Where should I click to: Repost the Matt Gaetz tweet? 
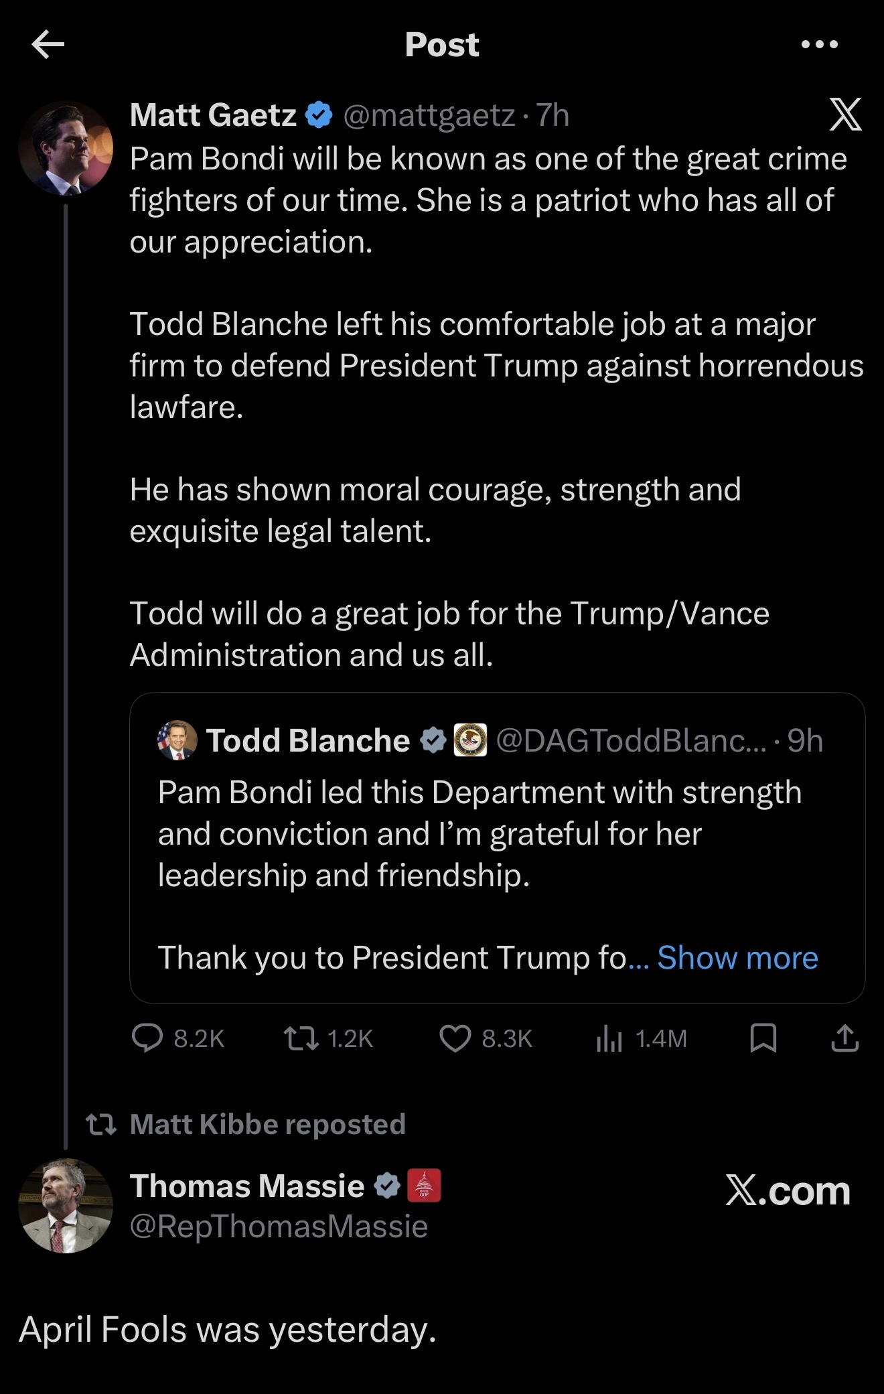pyautogui.click(x=301, y=1038)
